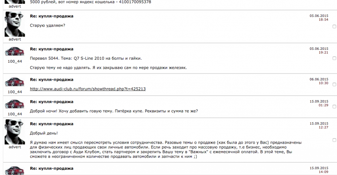337x175 pixels.
Task: Open the 'Re: купля-продажа' title dated 05.06.2015 18:54
Action: [52, 16]
